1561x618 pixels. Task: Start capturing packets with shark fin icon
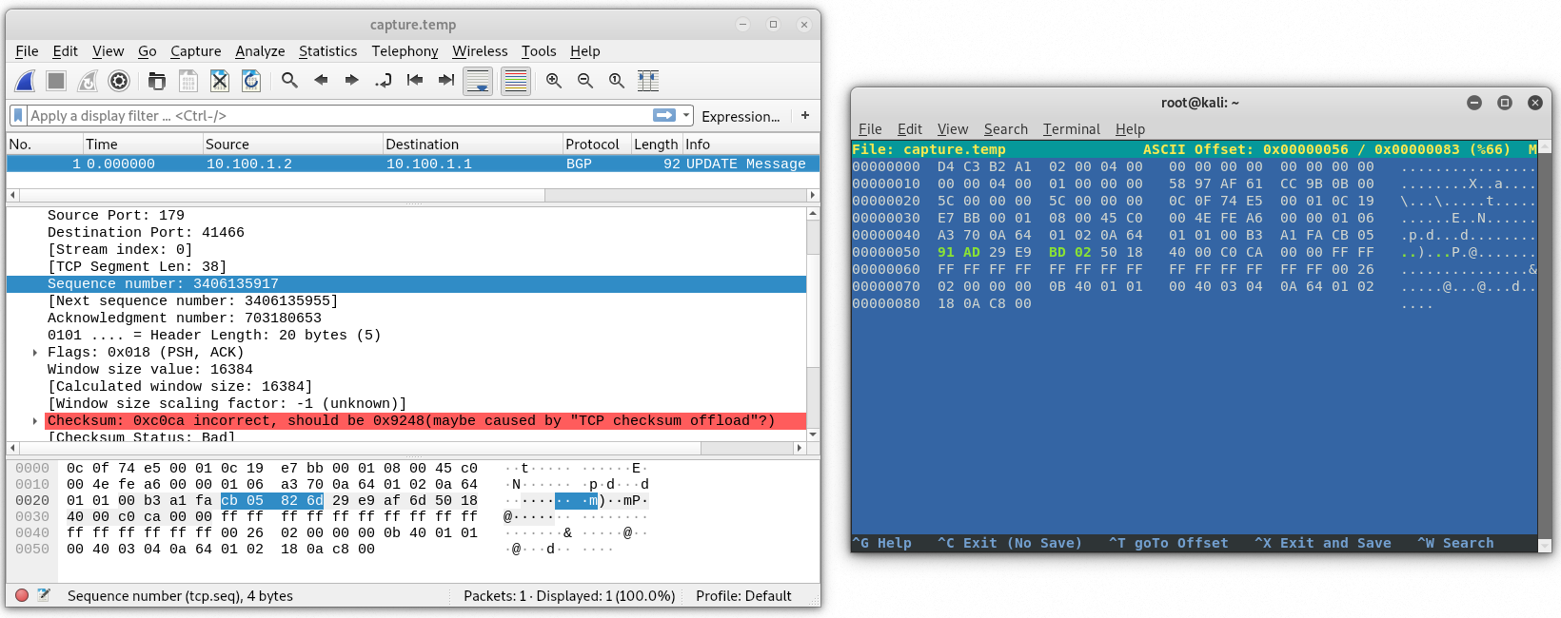point(26,81)
